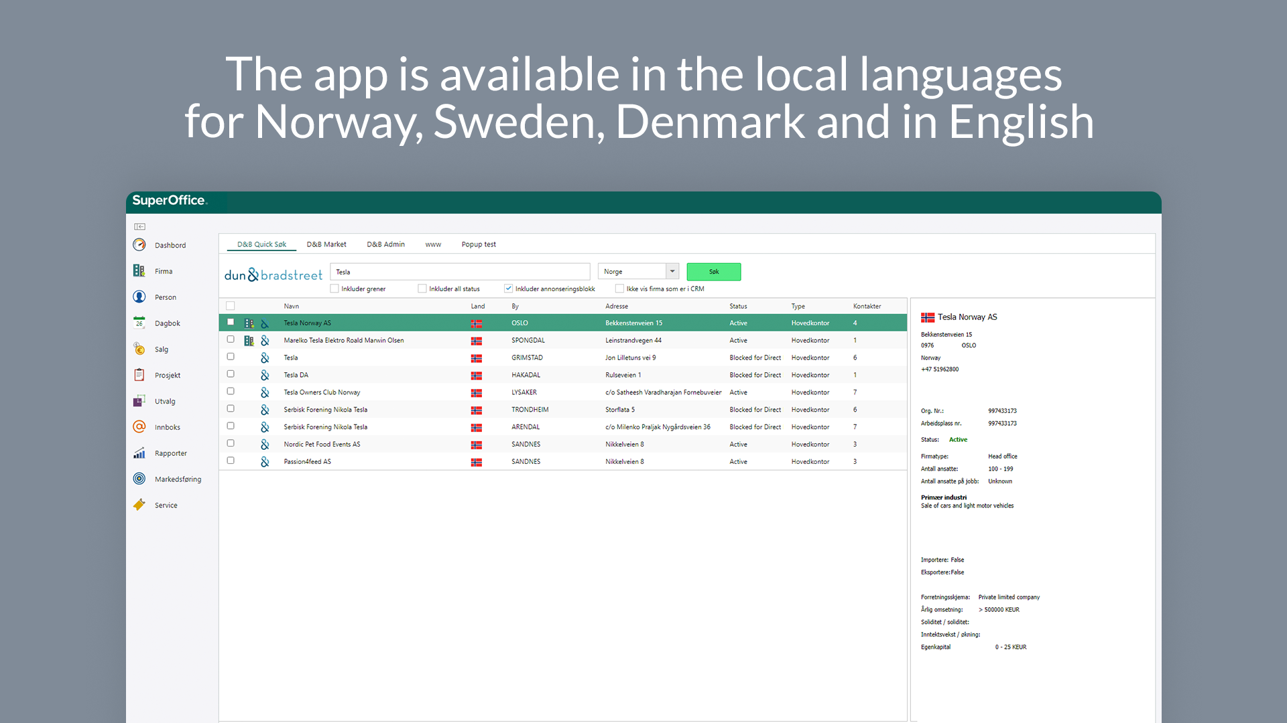
Task: Click green Active status in details panel
Action: pyautogui.click(x=958, y=440)
